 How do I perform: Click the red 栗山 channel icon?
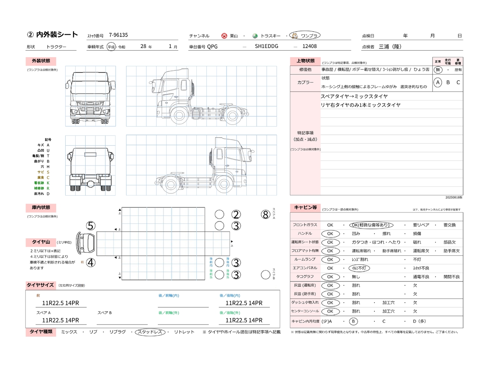click(224, 36)
